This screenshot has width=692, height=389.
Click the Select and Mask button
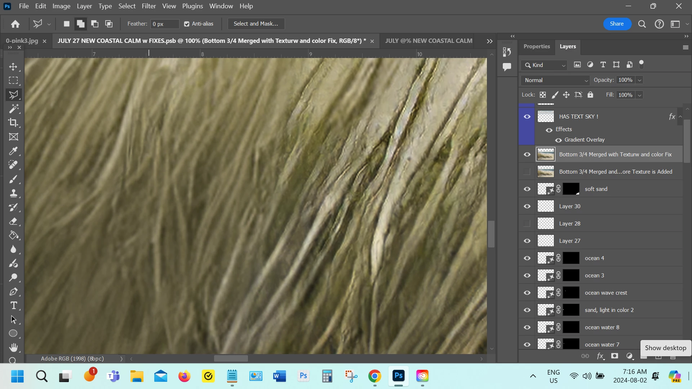[x=256, y=24]
